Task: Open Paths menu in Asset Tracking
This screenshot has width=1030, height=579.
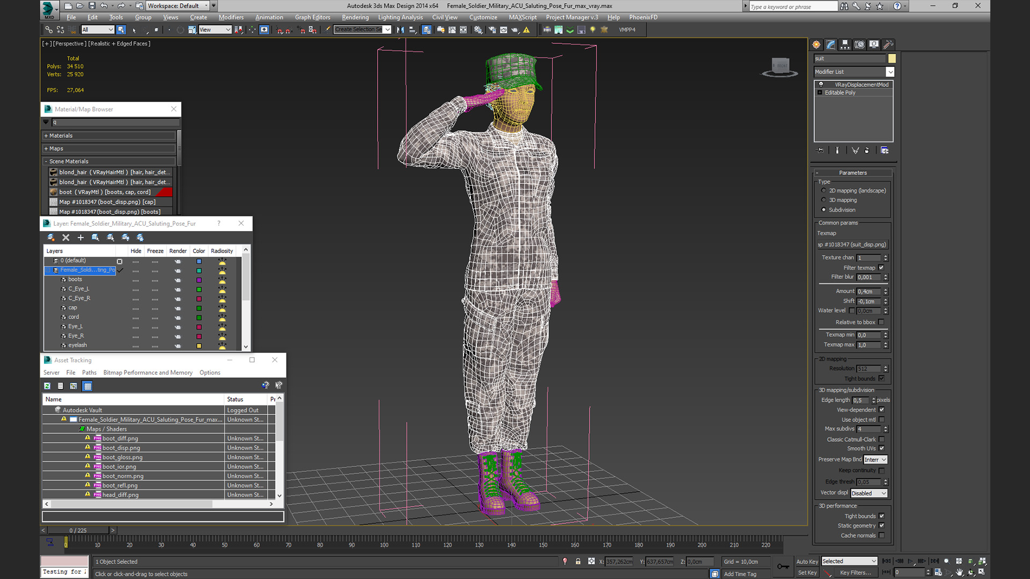Action: 89,373
